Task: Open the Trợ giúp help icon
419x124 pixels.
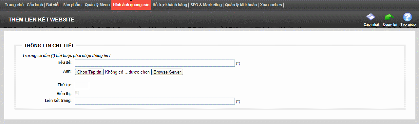Action: coord(408,17)
